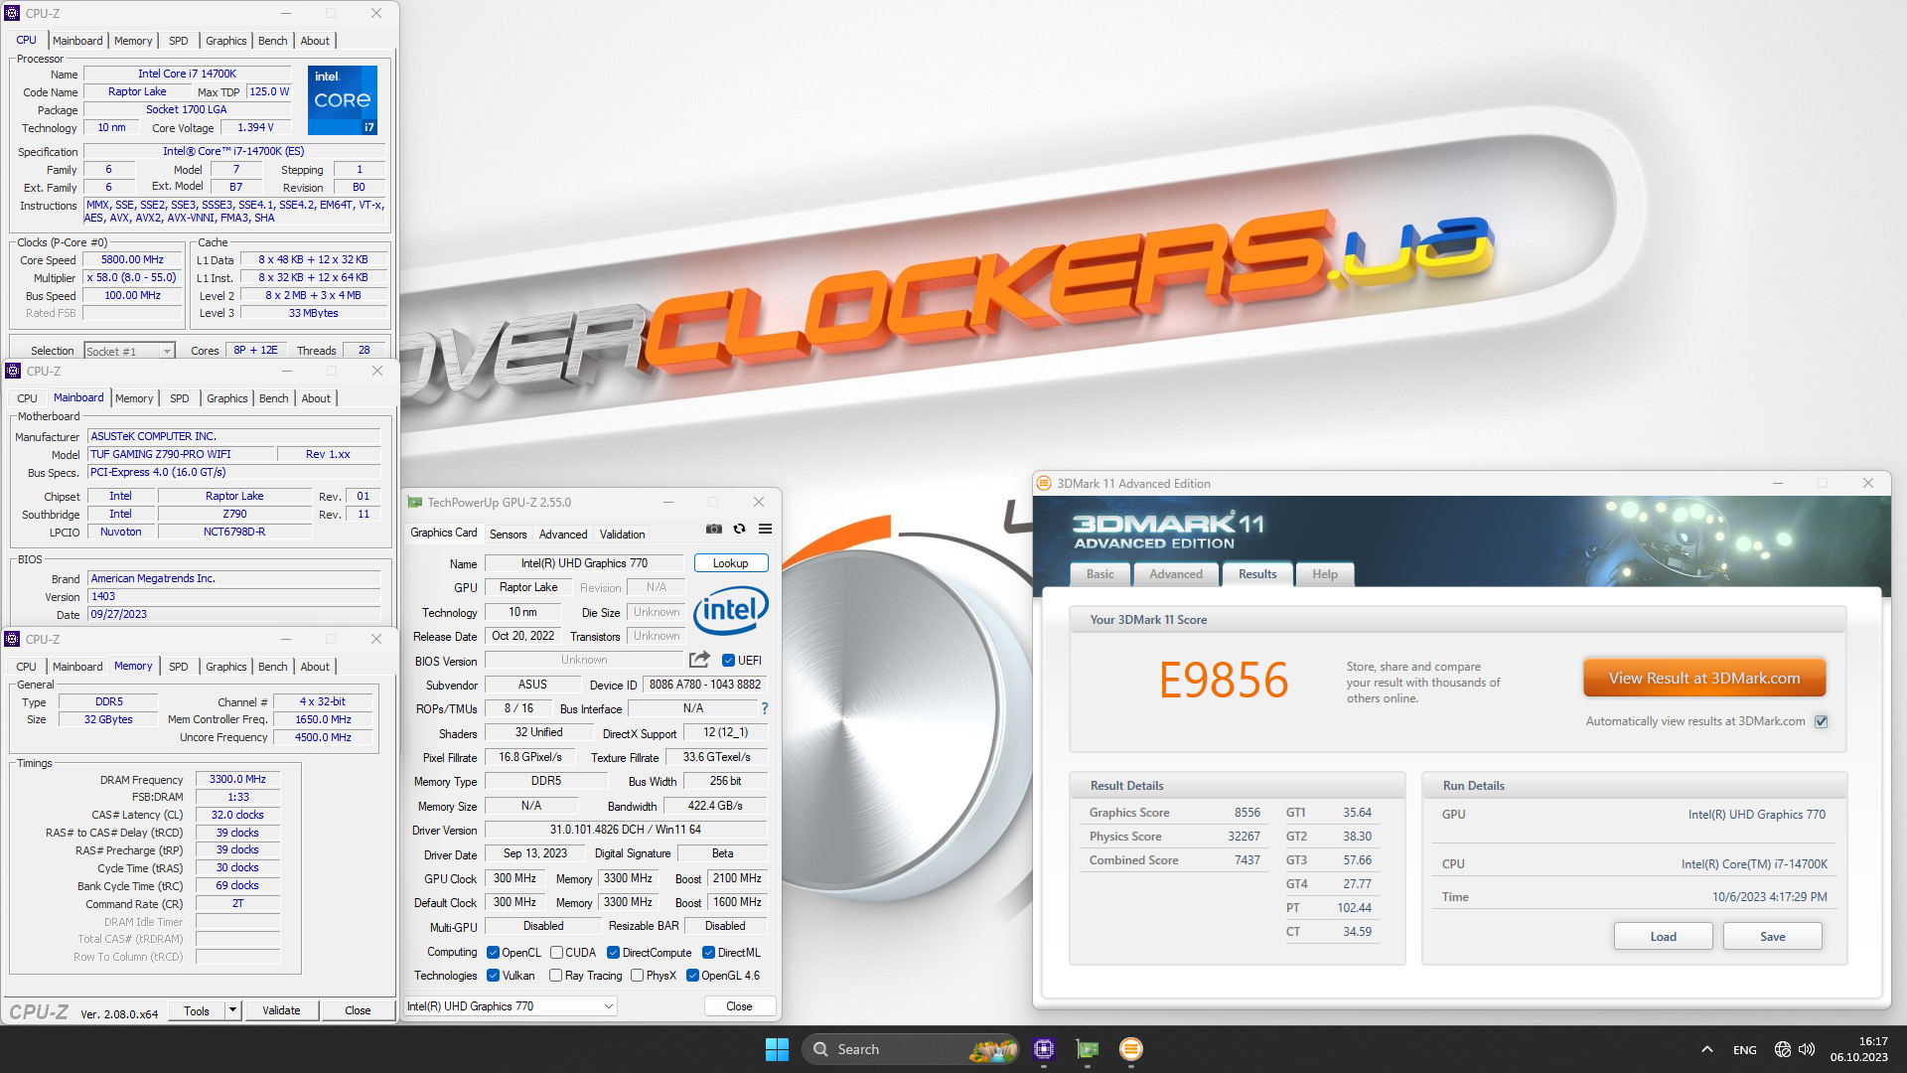1907x1073 pixels.
Task: Toggle automatically view results at 3DMark.com
Action: pyautogui.click(x=1822, y=722)
